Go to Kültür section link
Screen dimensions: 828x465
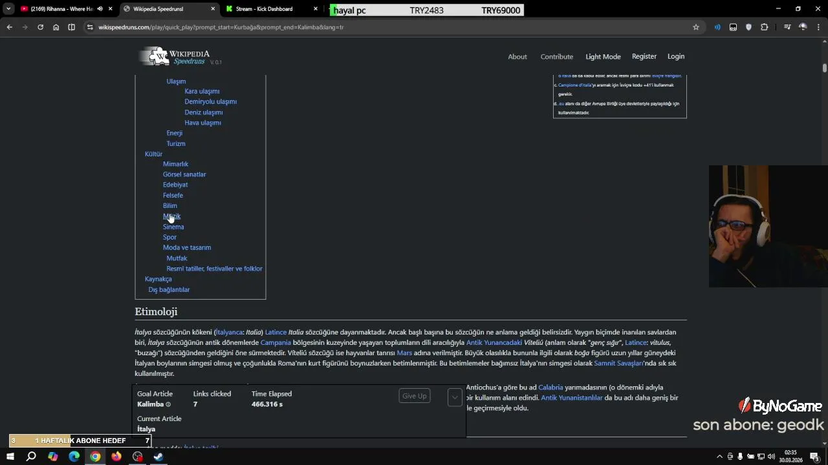[x=153, y=154]
